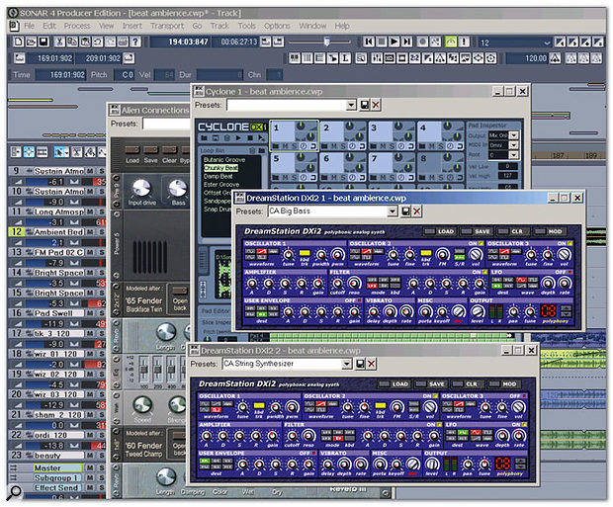Viewport: 613px width, 507px height.
Task: Mute track 9 Sustain Atmo
Action: [x=90, y=171]
